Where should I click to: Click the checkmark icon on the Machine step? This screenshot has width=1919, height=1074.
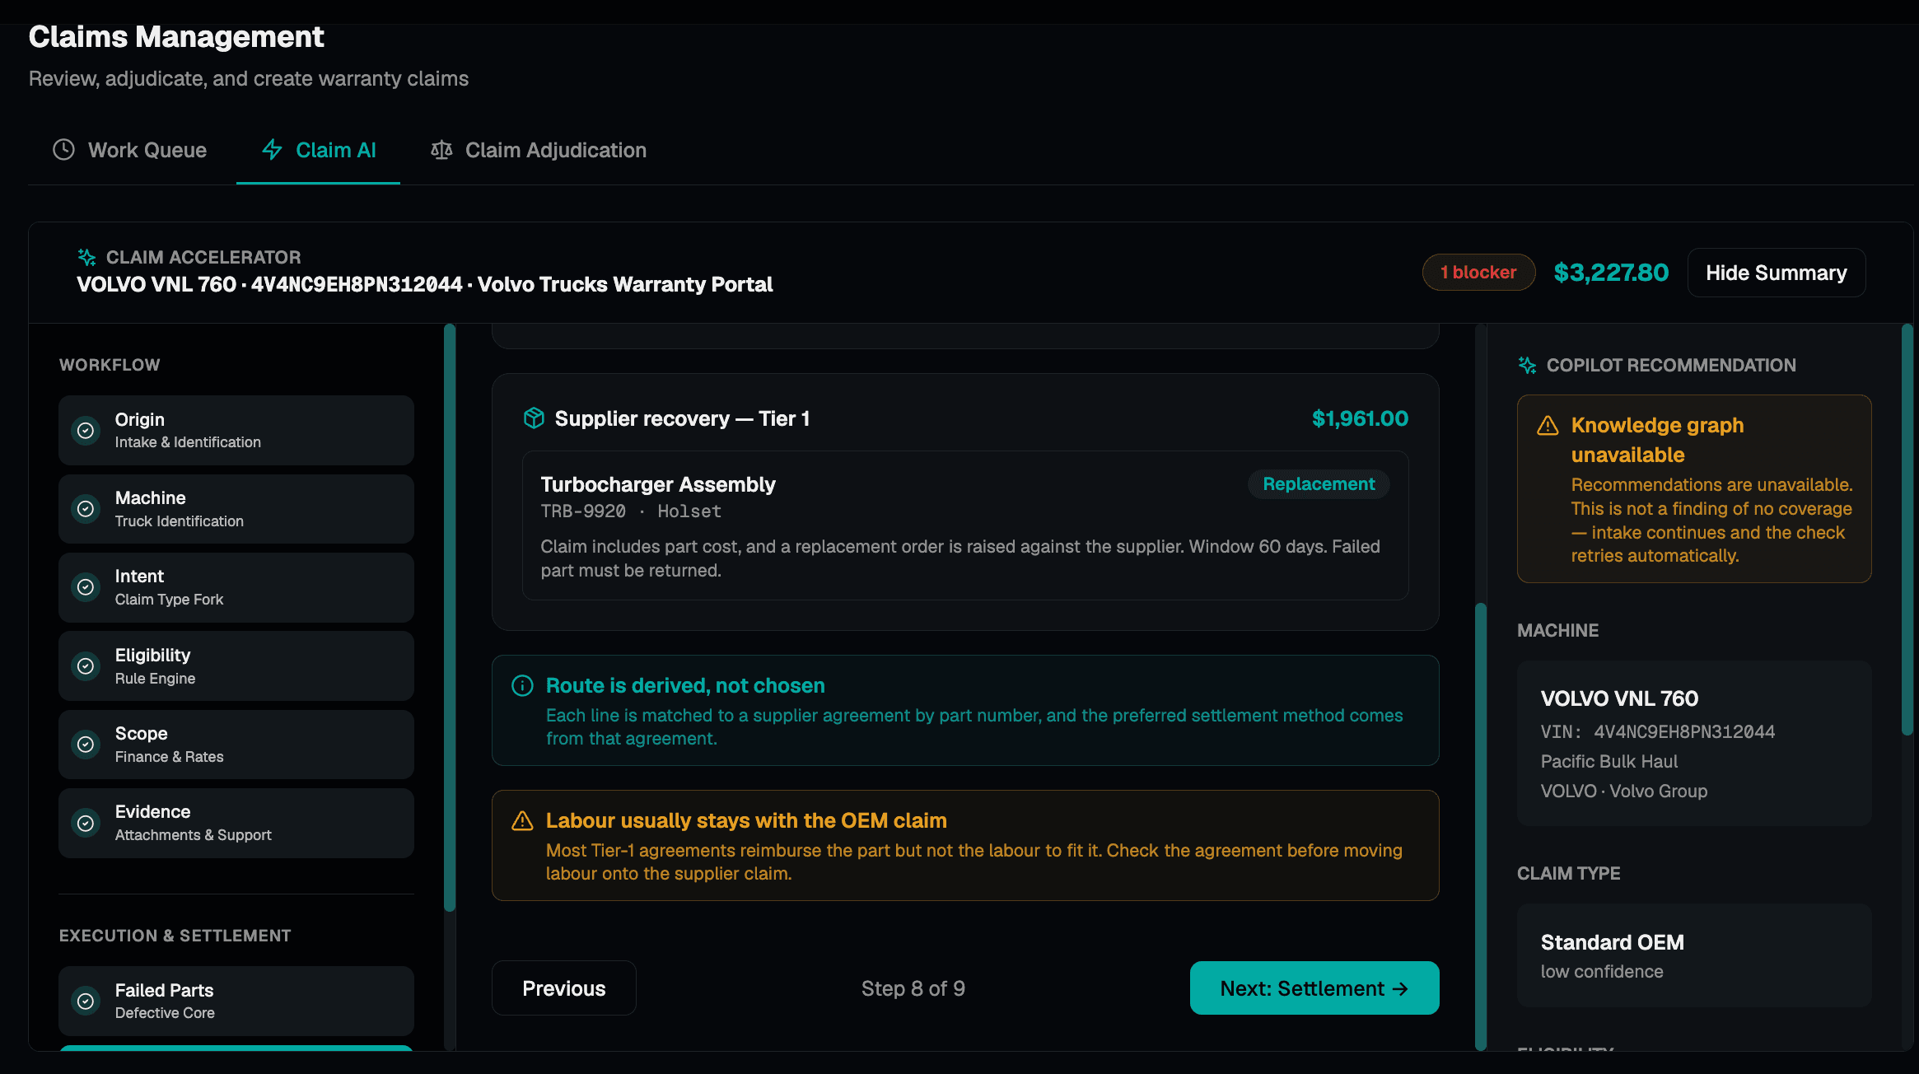86,509
